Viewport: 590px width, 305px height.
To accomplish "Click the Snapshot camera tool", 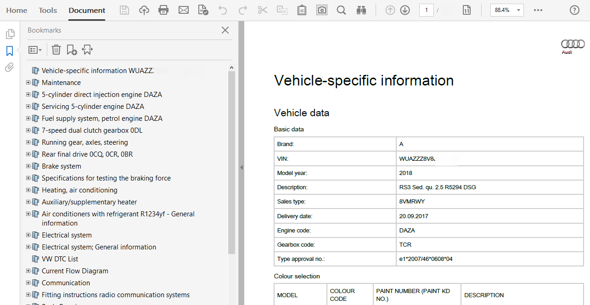I will (322, 10).
